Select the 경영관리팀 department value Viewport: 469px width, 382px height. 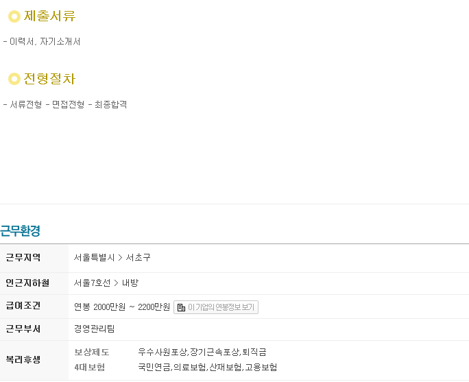95,329
